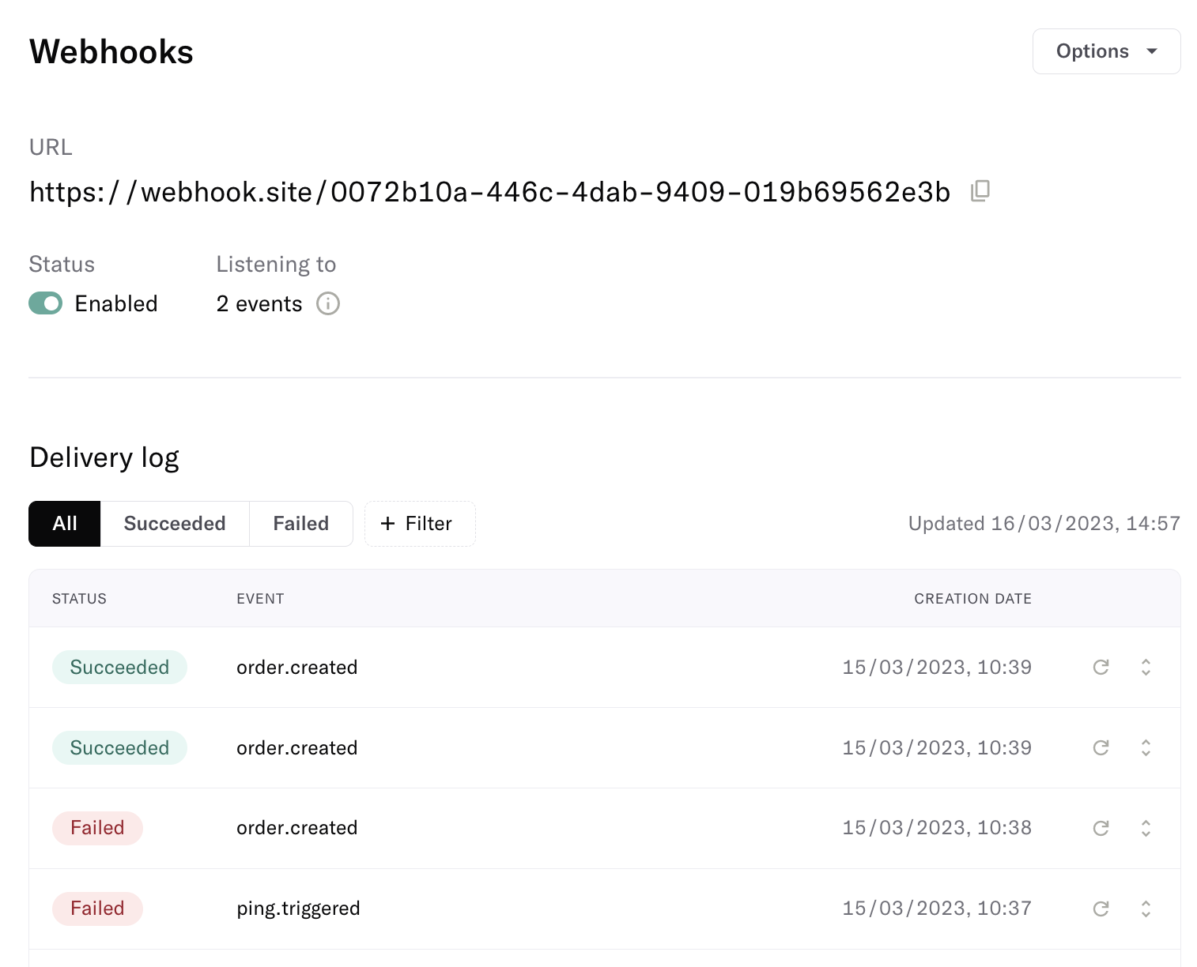This screenshot has height=967, width=1197.
Task: Select the All delivery log tab
Action: pos(65,524)
